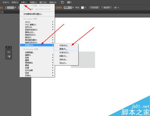Open the stroke weight dropdown arrow
This screenshot has width=150, height=116.
pyautogui.click(x=15, y=7)
